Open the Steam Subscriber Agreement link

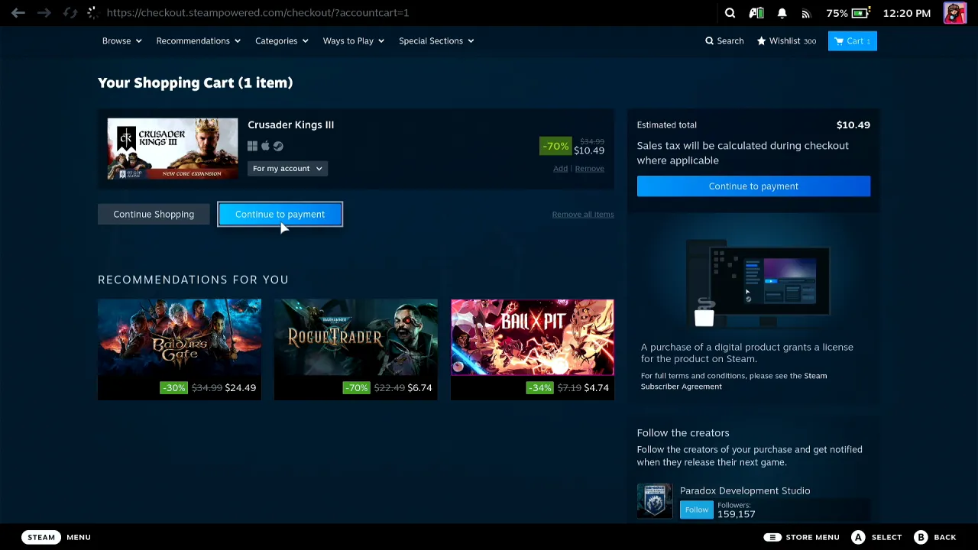pos(733,381)
